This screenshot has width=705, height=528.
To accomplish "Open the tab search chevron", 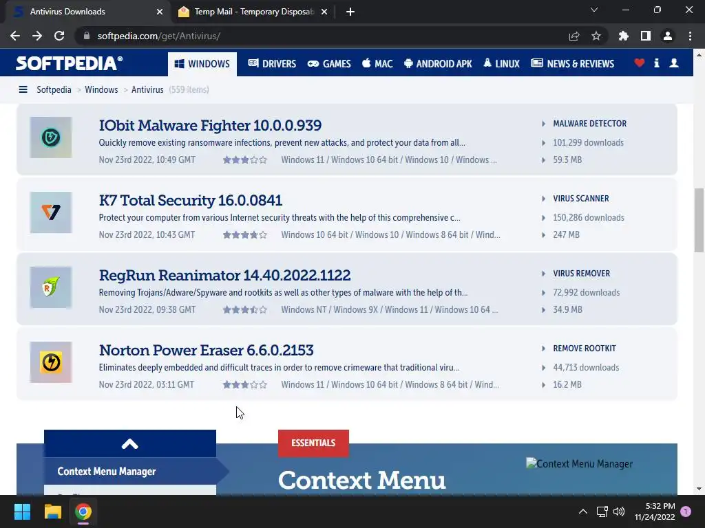I will [x=594, y=10].
